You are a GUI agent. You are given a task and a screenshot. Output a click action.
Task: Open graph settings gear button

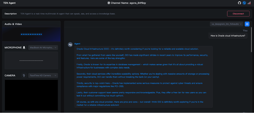[247, 24]
